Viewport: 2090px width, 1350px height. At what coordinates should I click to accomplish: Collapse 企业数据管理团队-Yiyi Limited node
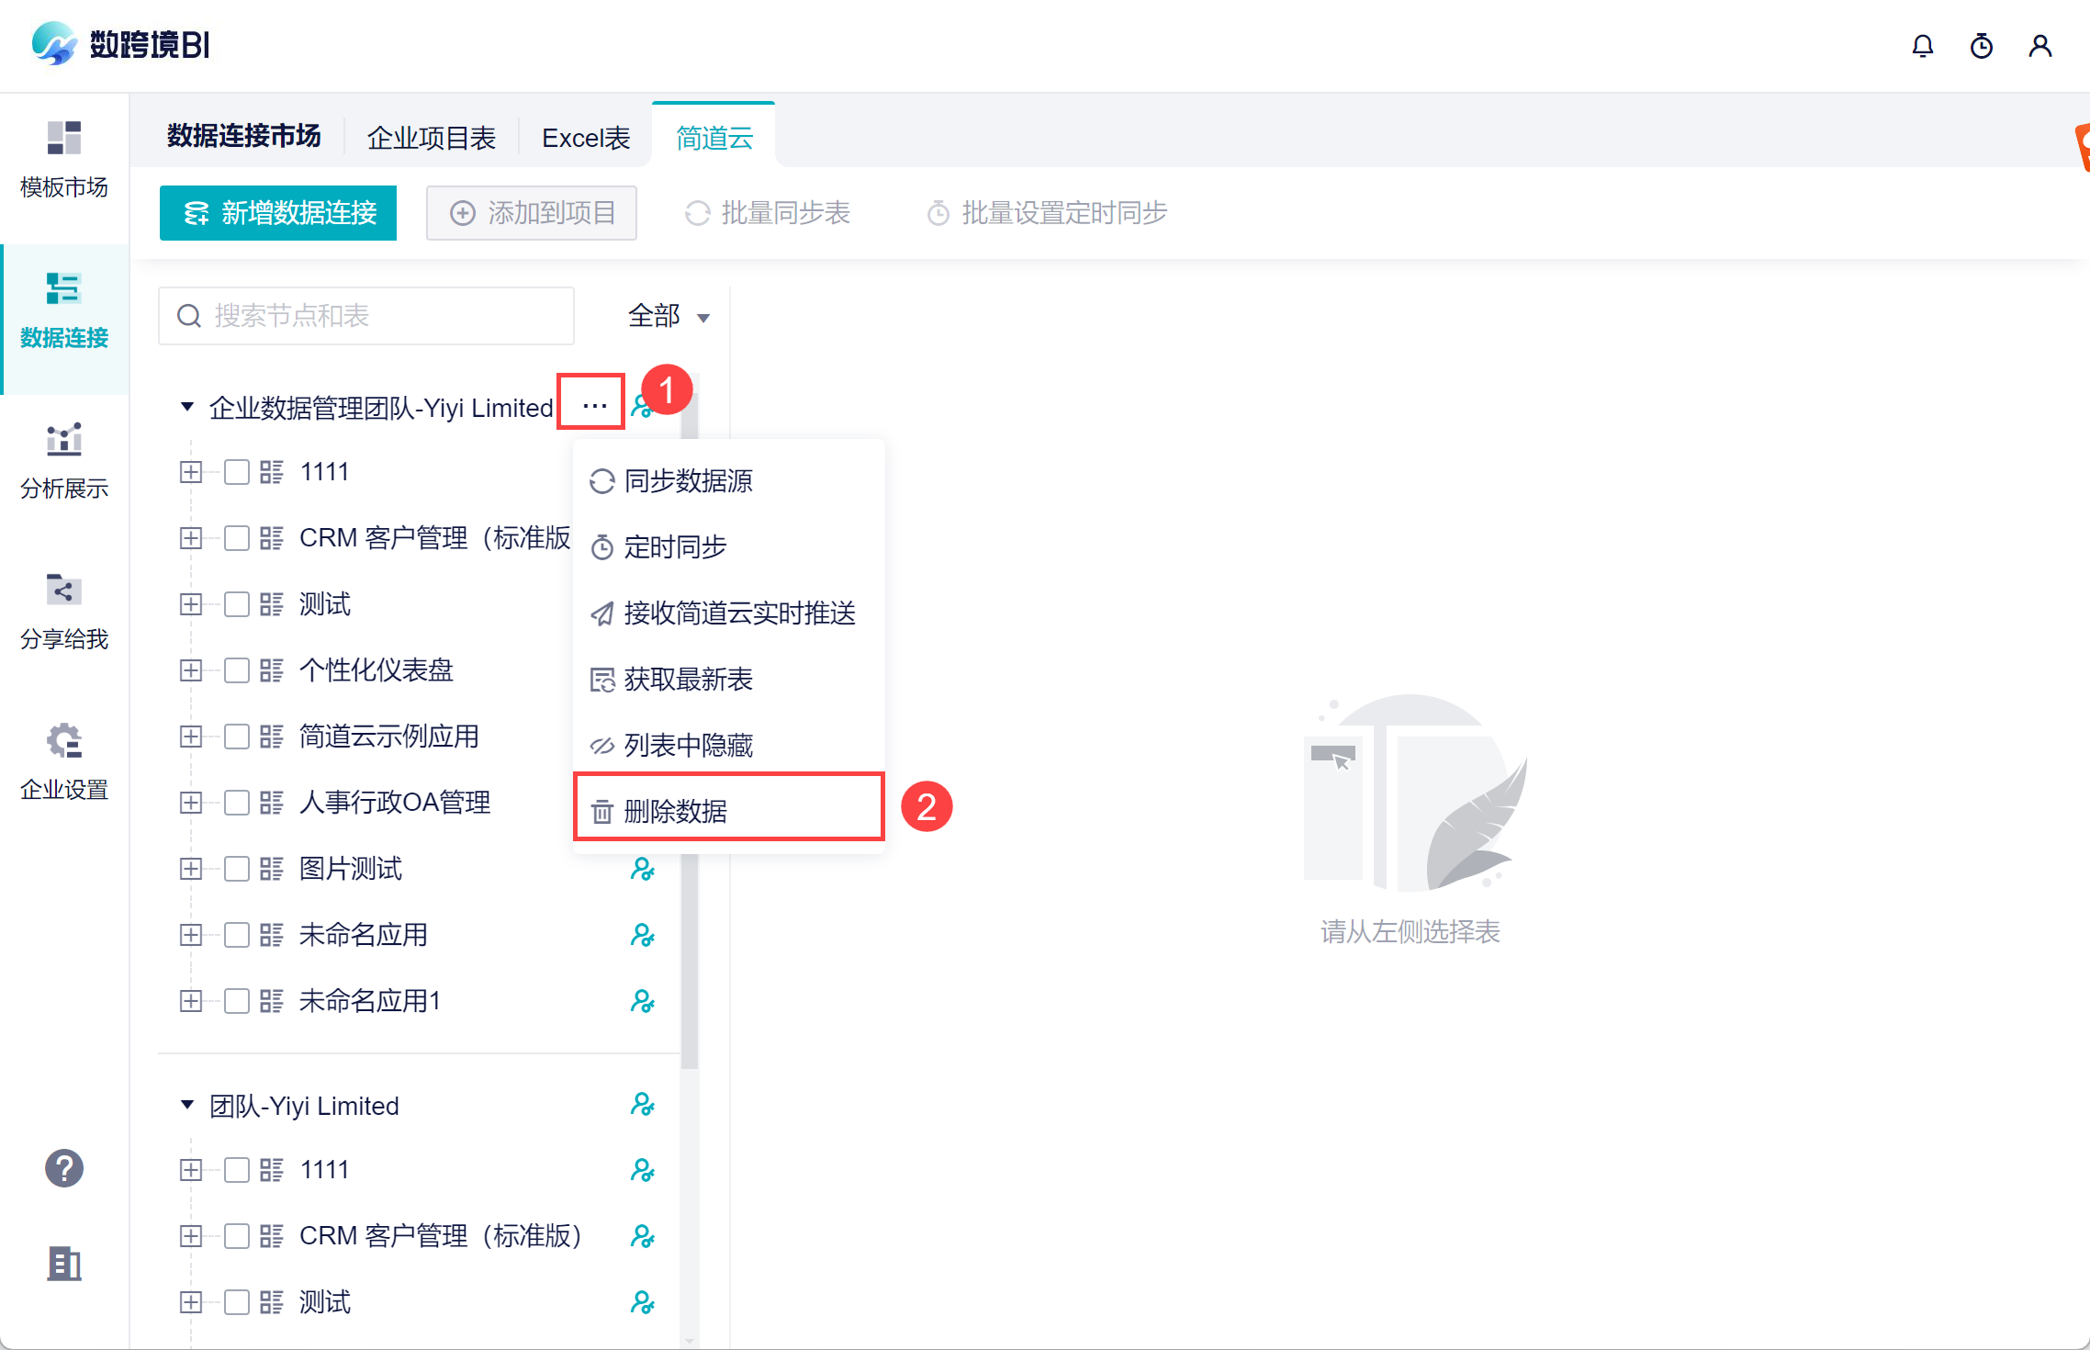(x=187, y=406)
